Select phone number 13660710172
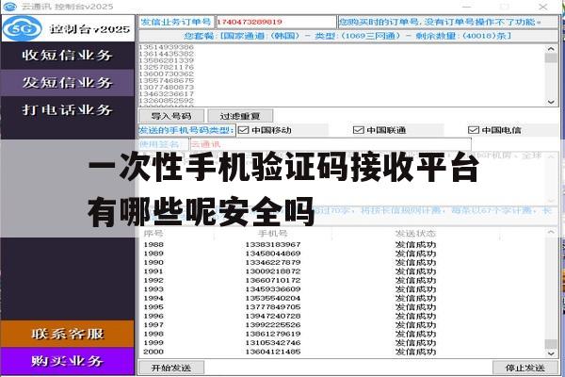The width and height of the screenshot is (565, 377). click(x=273, y=280)
